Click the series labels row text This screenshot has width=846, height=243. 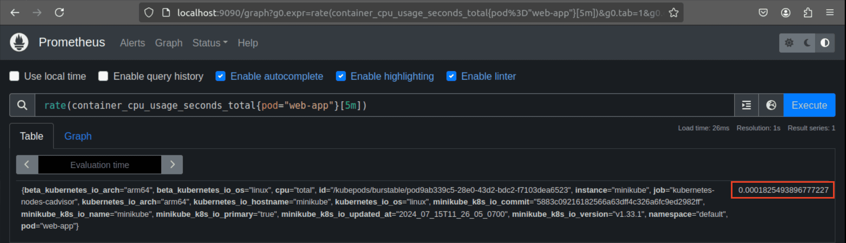pos(374,208)
